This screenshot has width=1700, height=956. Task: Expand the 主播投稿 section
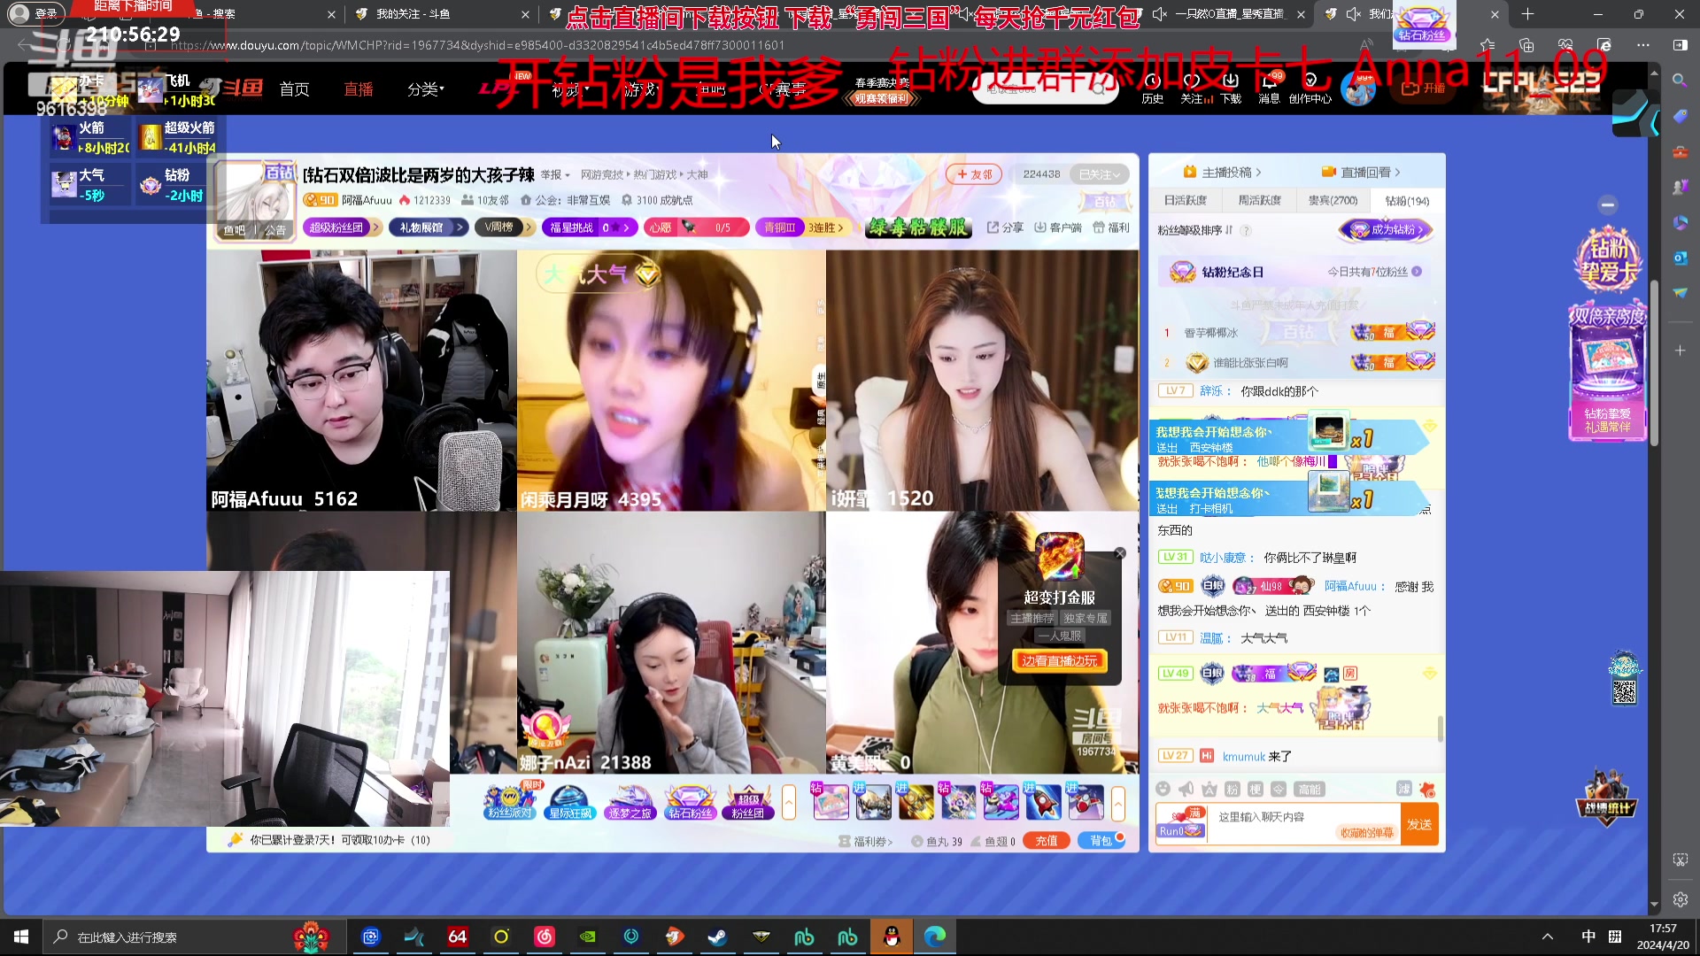1225,172
